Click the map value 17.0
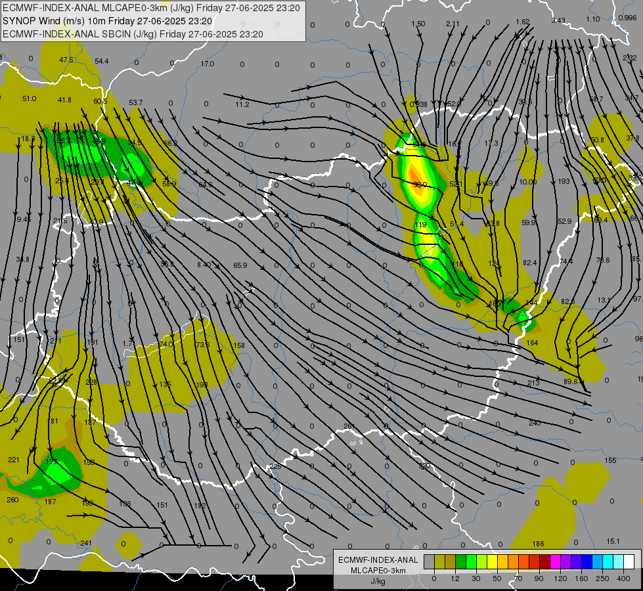 click(208, 64)
